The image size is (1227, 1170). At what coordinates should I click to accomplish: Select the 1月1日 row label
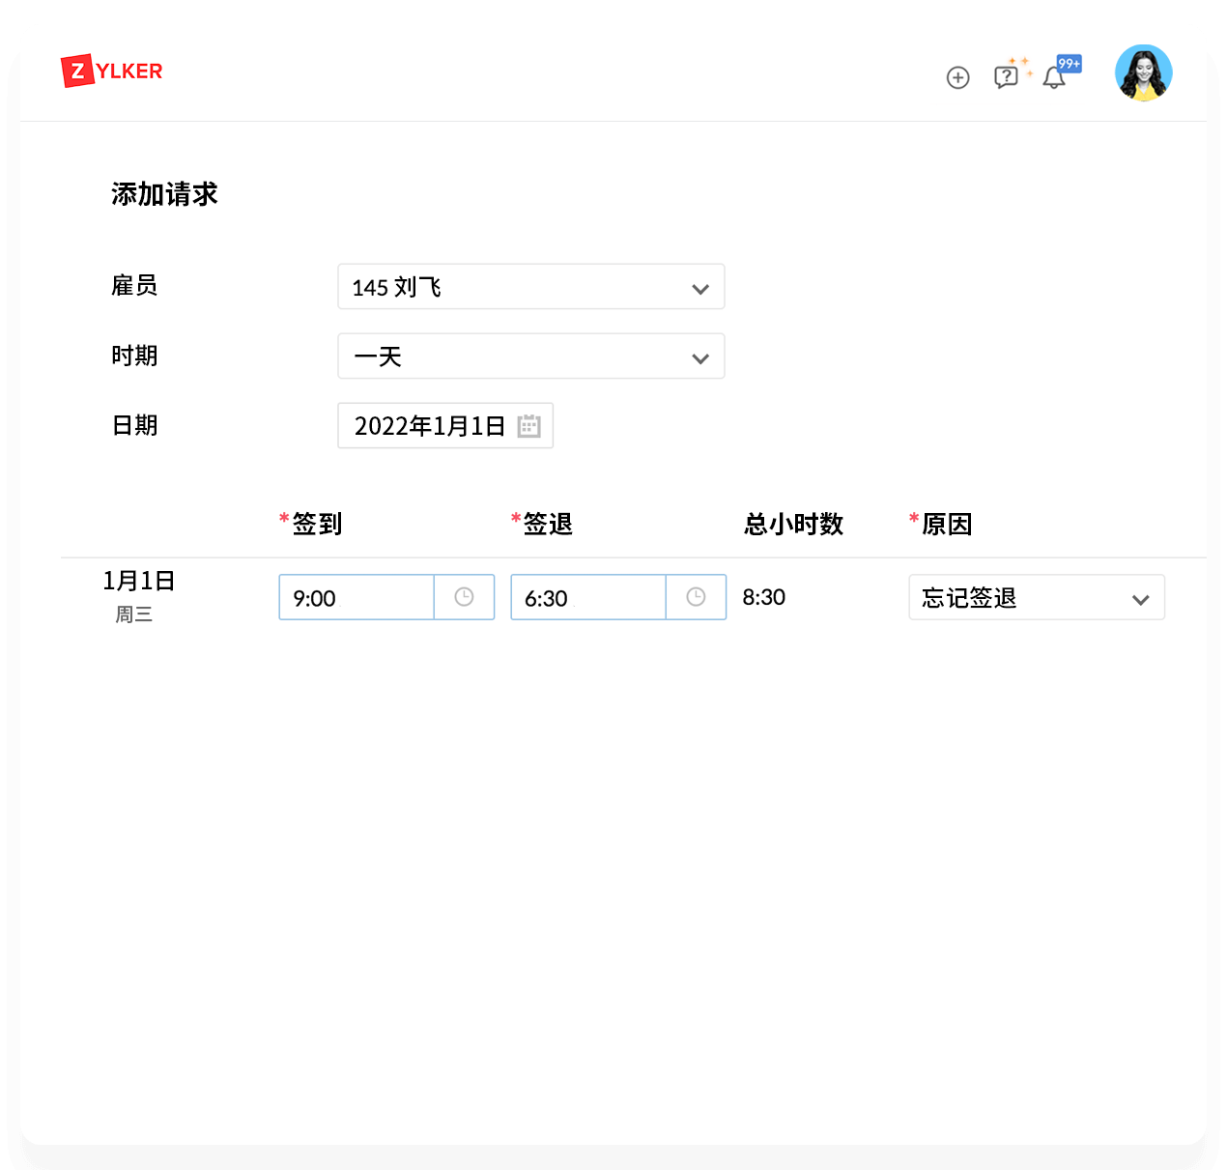[138, 581]
